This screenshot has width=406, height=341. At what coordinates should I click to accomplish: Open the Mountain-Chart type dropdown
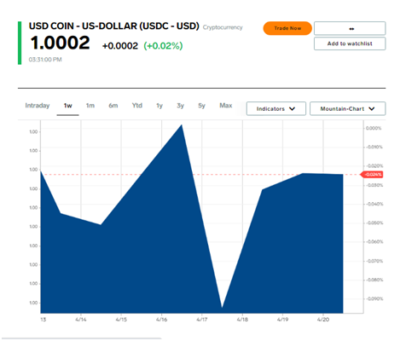click(x=347, y=108)
